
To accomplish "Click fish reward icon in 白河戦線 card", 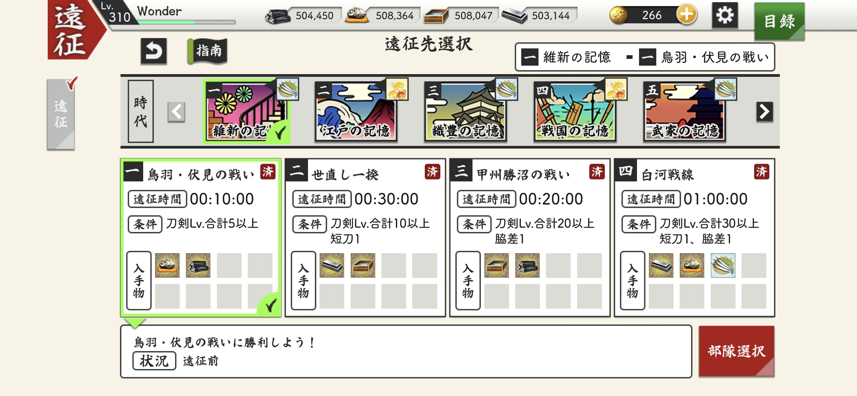I will point(723,265).
